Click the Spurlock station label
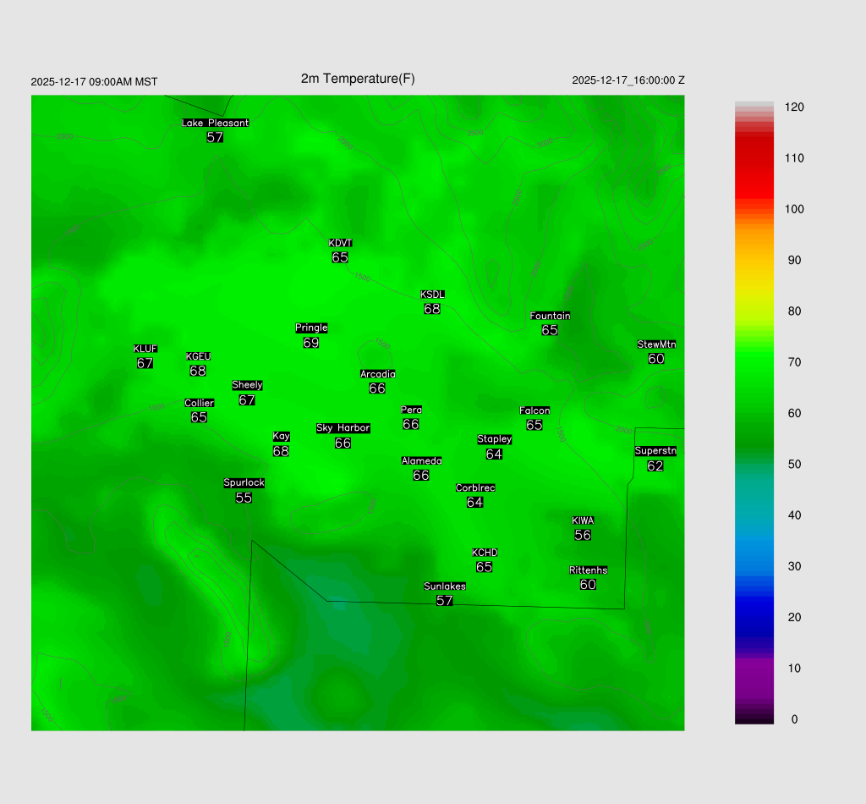This screenshot has height=804, width=866. (244, 483)
